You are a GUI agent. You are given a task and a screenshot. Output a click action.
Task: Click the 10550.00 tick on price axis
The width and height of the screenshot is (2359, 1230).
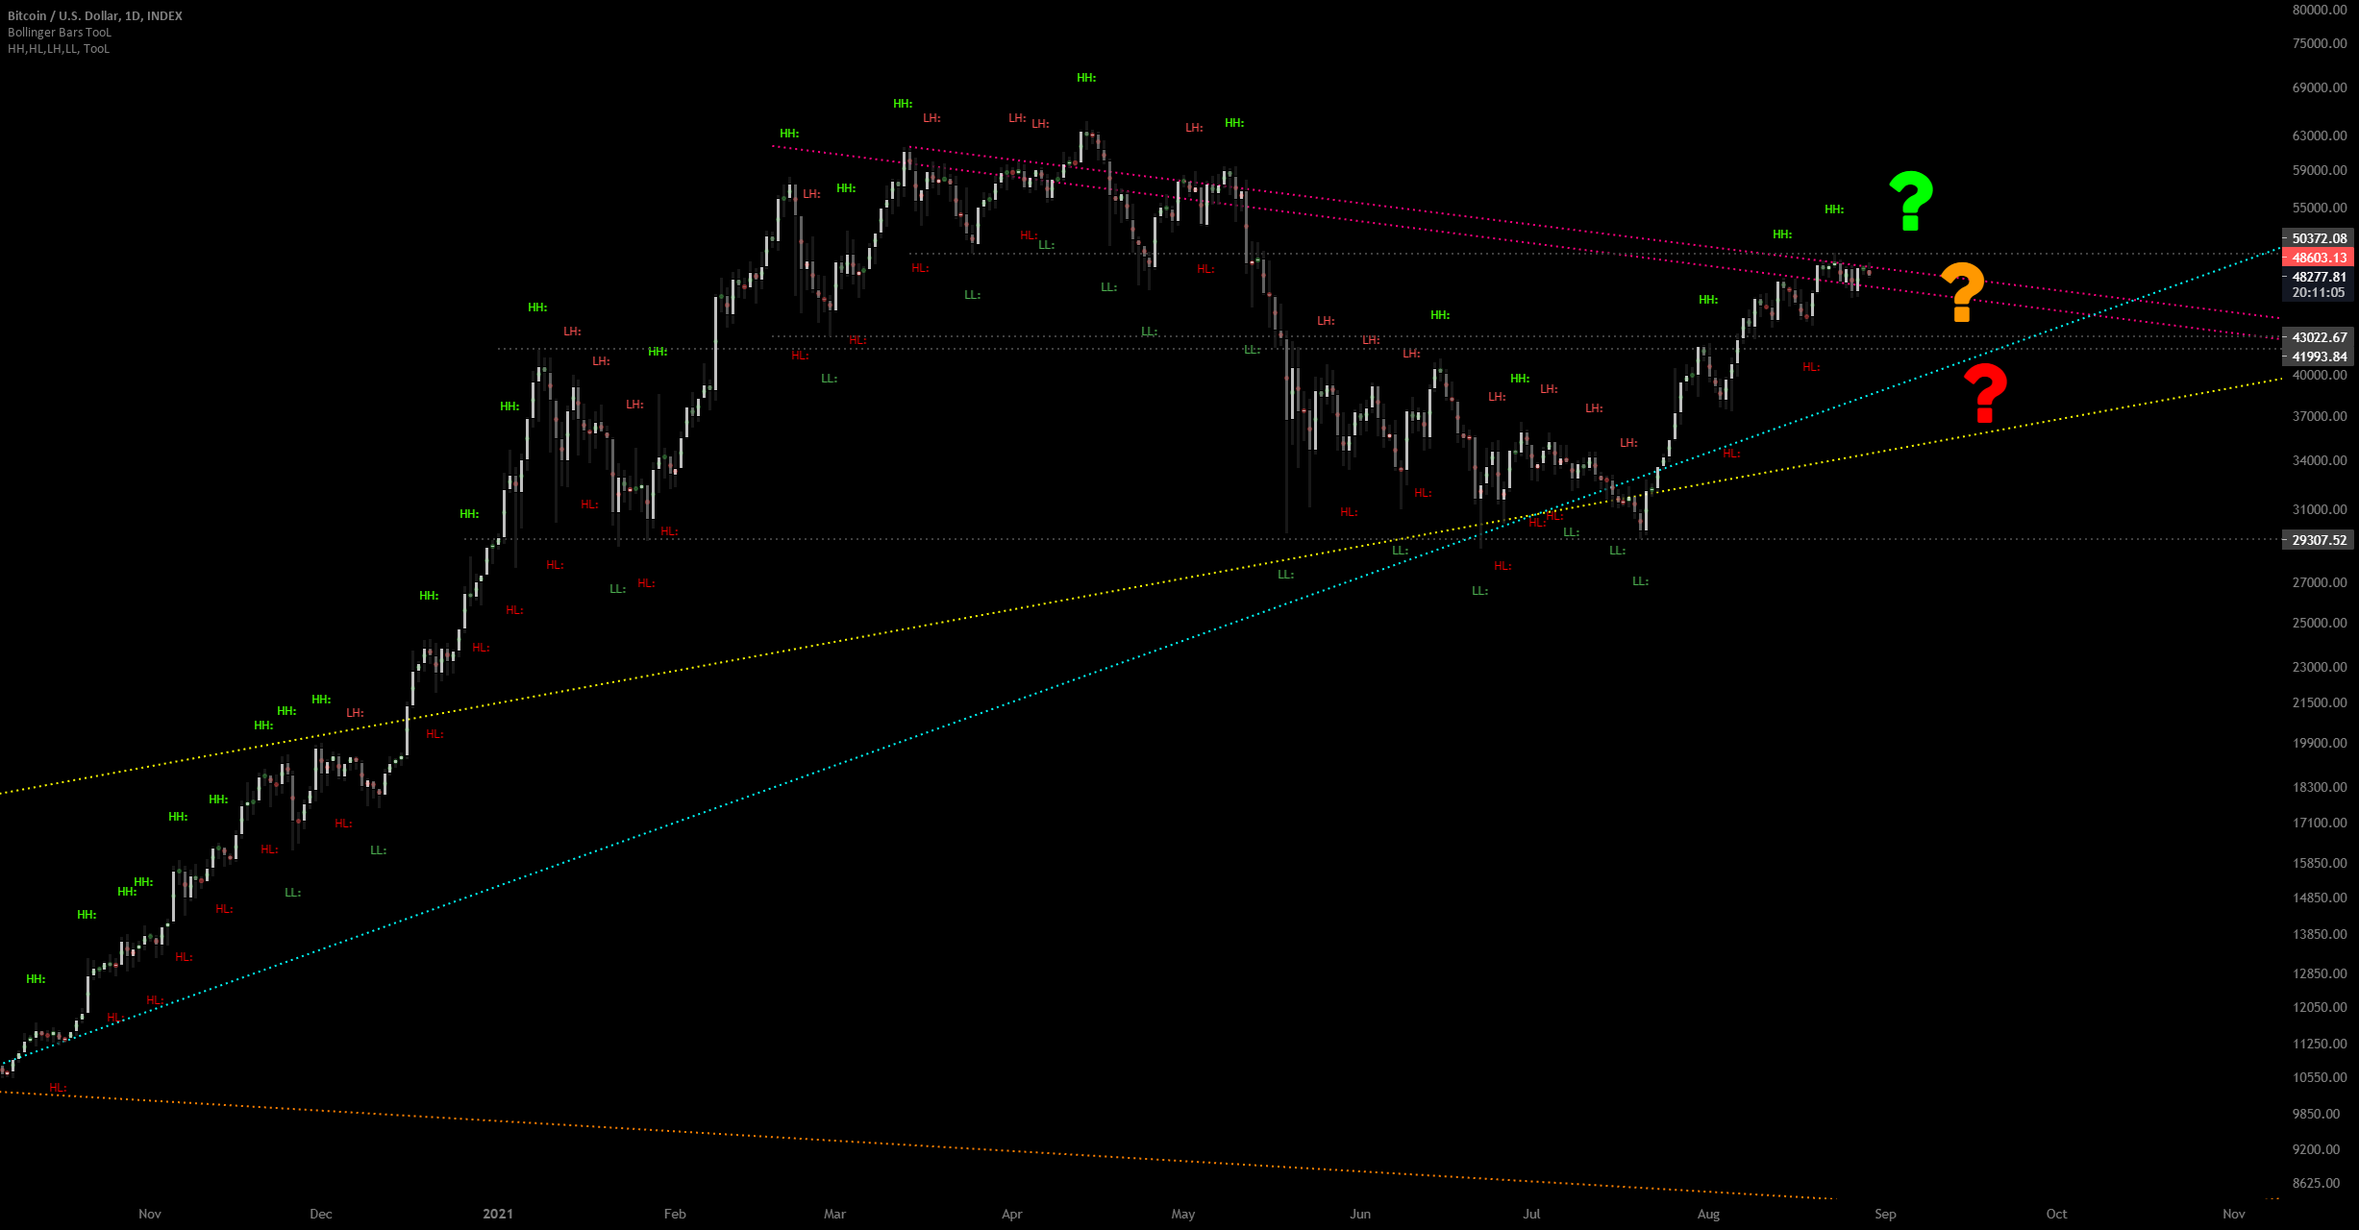[x=2320, y=1077]
